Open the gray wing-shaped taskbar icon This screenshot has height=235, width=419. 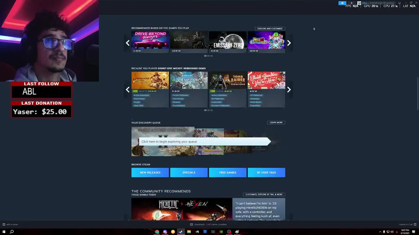pos(197,232)
